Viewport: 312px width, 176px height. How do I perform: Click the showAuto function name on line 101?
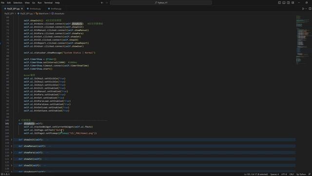(29, 124)
